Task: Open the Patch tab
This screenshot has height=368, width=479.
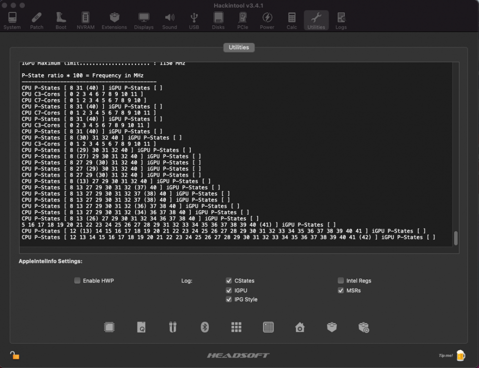Action: coord(37,21)
